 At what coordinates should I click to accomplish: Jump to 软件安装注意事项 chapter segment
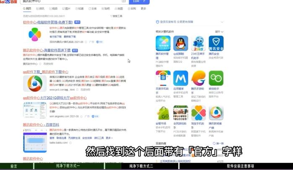[236, 166]
